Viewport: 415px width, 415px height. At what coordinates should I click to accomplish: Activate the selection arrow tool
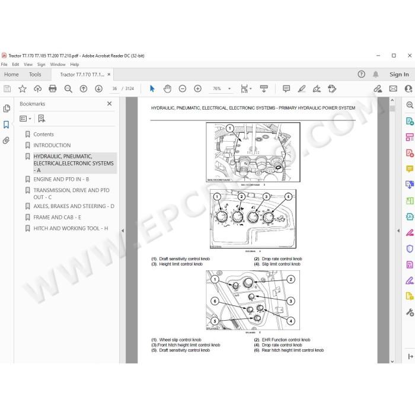(152, 89)
